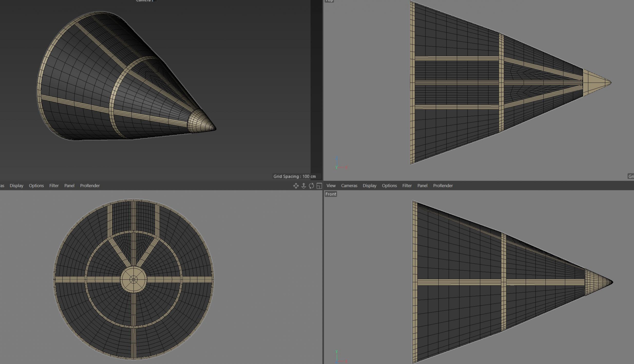Click the orbit rotate camera icon

(311, 186)
